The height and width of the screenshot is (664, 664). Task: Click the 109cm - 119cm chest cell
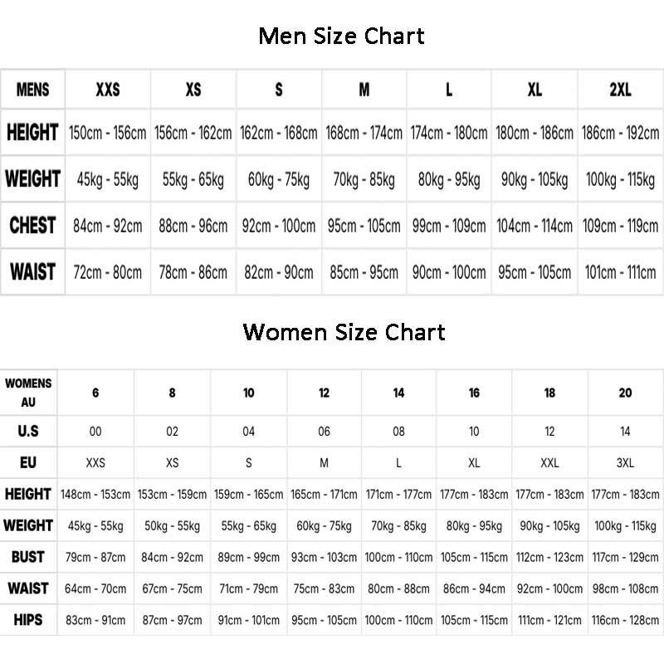click(x=620, y=226)
